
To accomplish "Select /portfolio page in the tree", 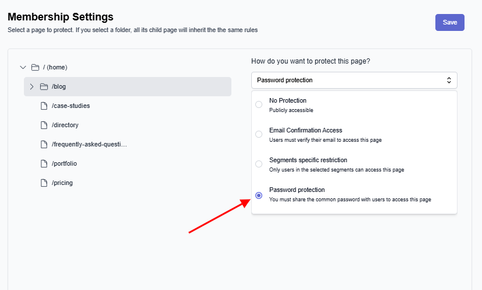I will coord(64,163).
